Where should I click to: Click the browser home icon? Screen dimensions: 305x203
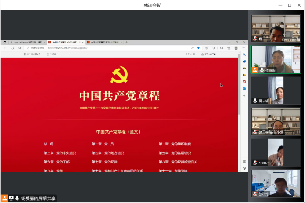coord(19,48)
